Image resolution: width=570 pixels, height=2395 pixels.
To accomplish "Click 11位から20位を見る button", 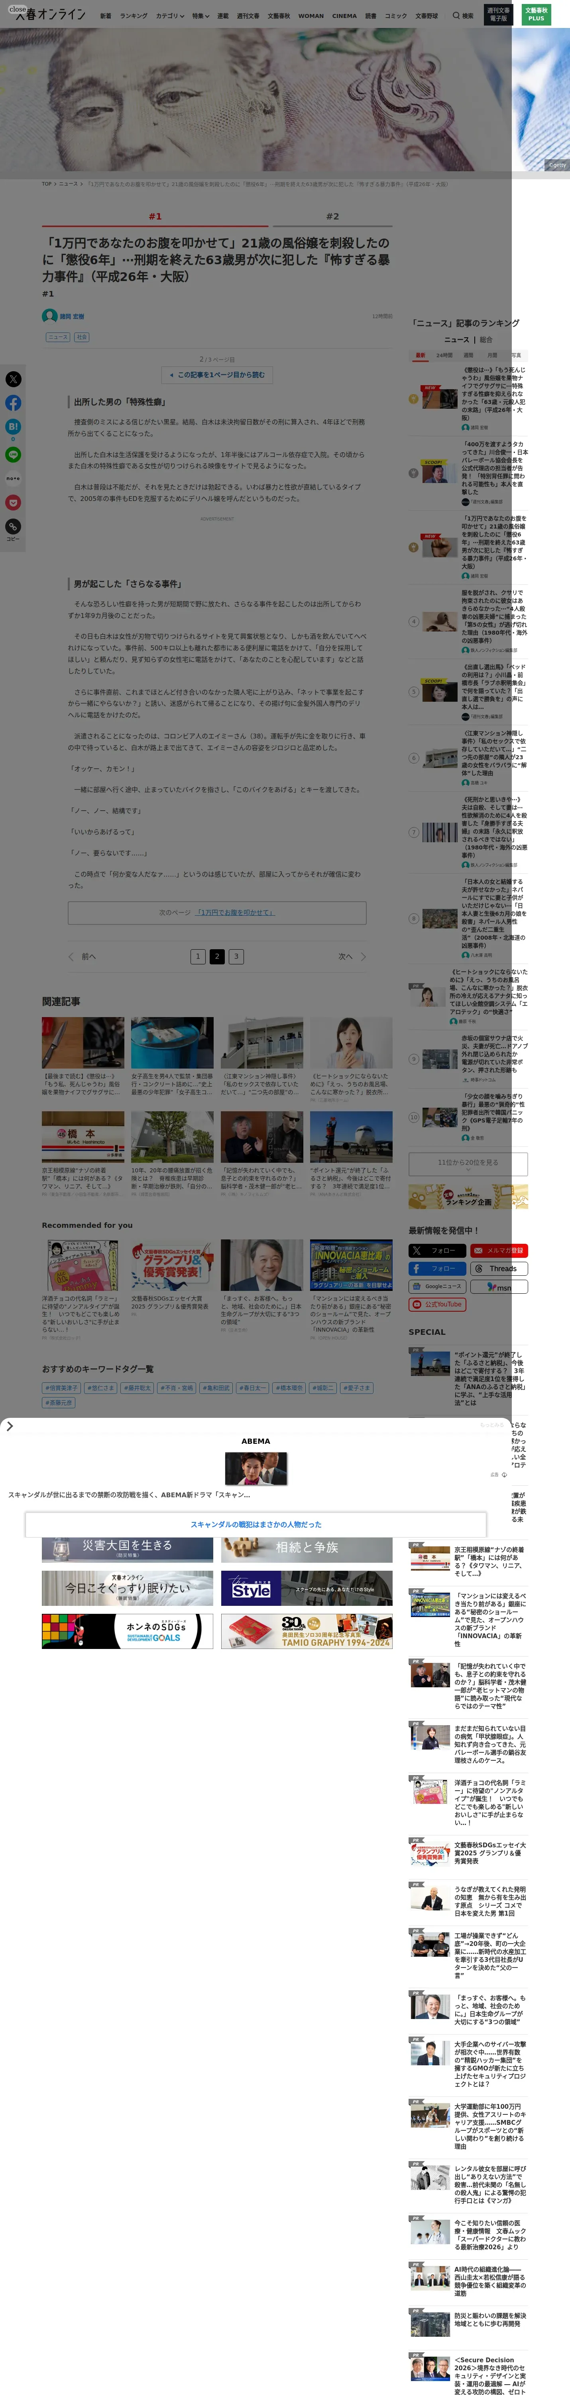I will pos(469,1163).
